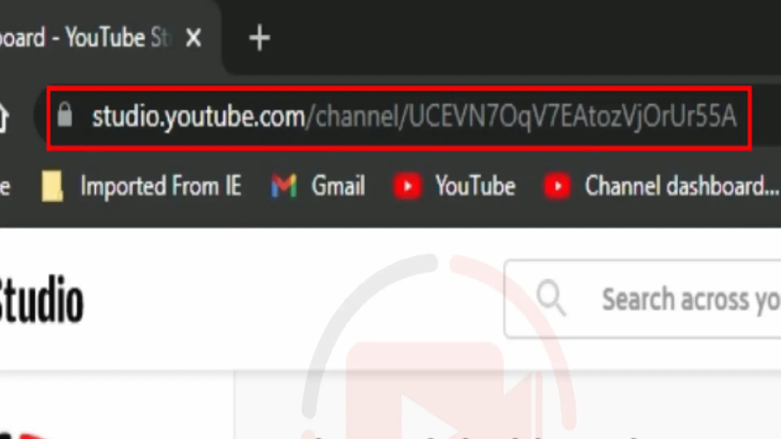The image size is (781, 439).
Task: Expand Imported From IE bookmarks folder label
Action: [x=161, y=186]
